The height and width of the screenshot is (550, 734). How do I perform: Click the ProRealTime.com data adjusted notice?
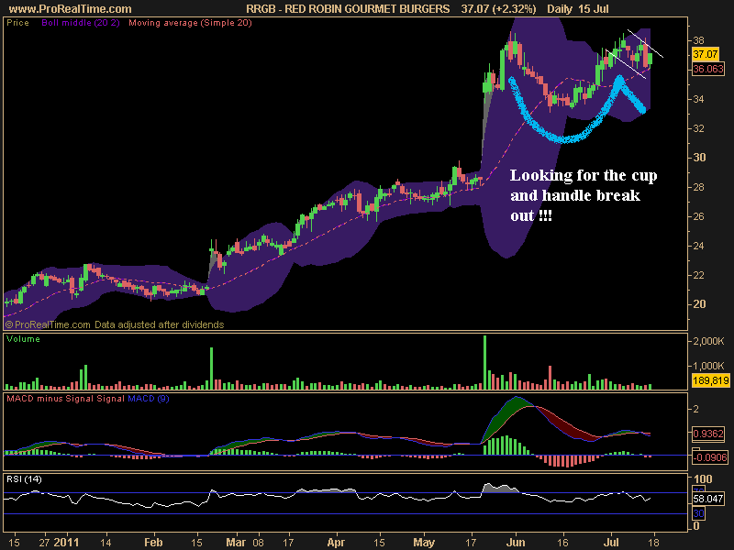[115, 324]
